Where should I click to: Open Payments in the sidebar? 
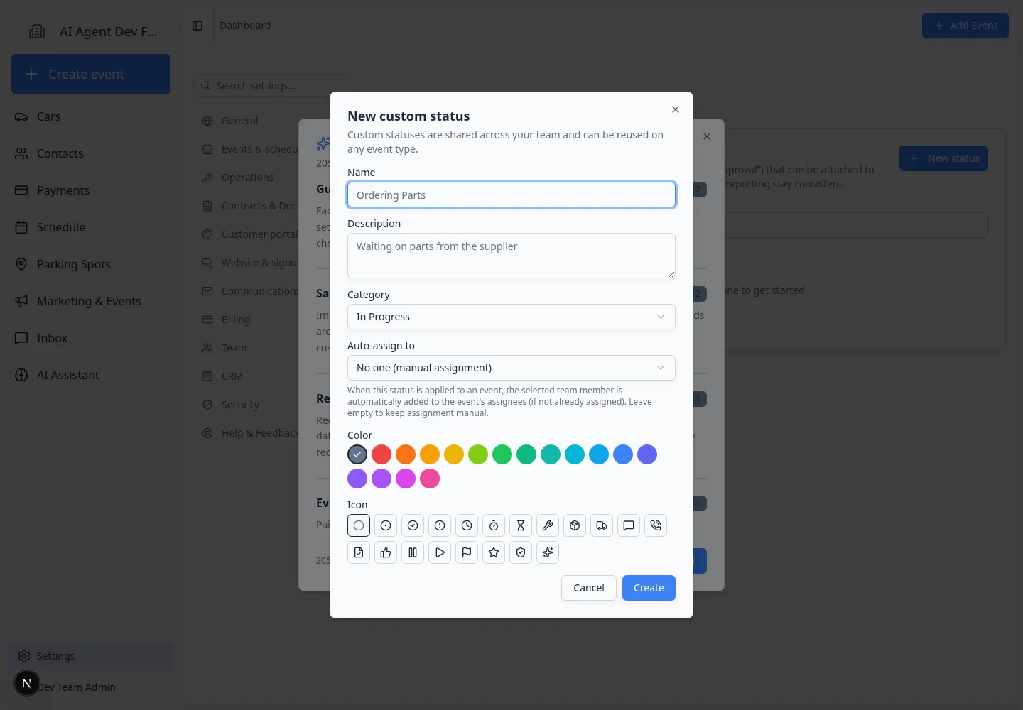(91, 190)
